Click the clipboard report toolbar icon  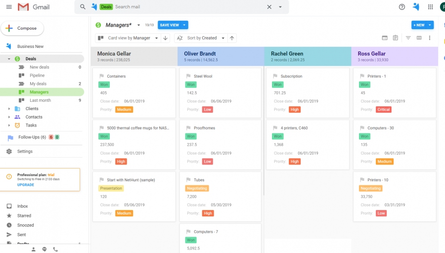click(396, 38)
